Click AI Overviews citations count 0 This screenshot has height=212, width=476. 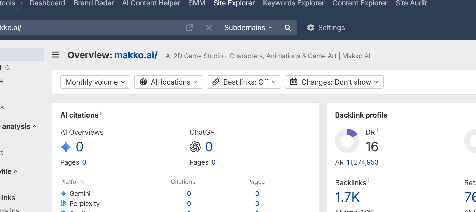[x=79, y=147]
